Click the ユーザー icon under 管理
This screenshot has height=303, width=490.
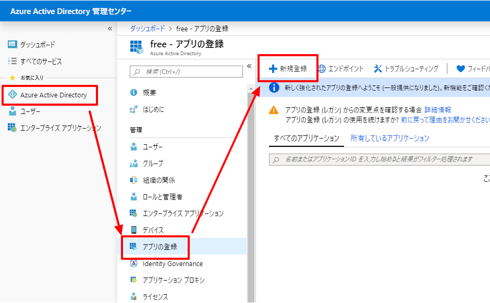coord(134,147)
